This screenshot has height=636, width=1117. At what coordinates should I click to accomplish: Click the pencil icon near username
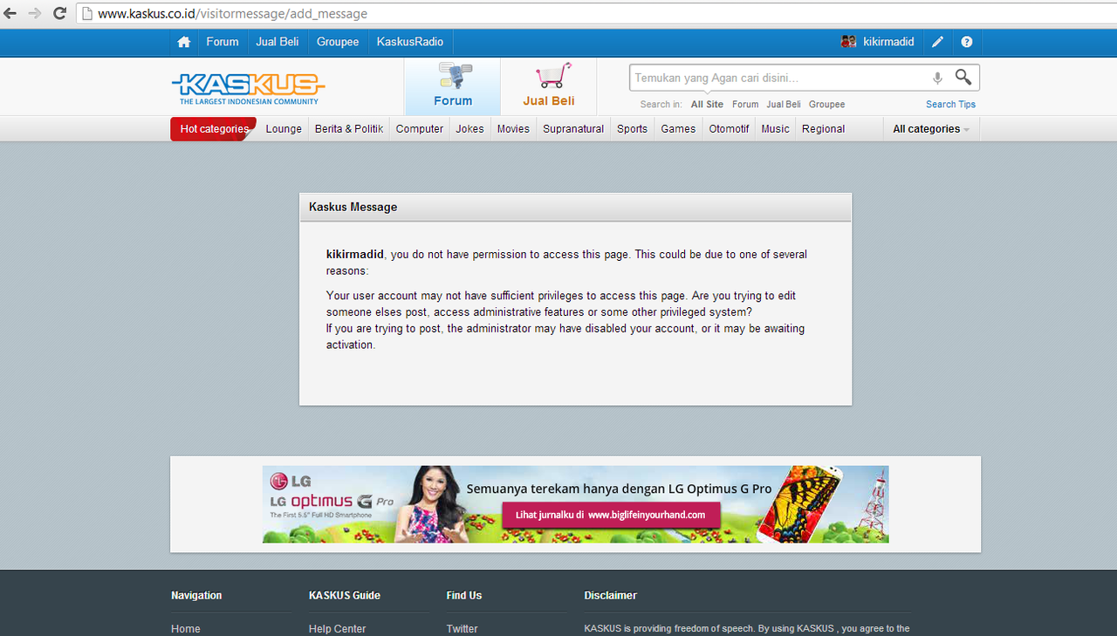click(x=938, y=42)
